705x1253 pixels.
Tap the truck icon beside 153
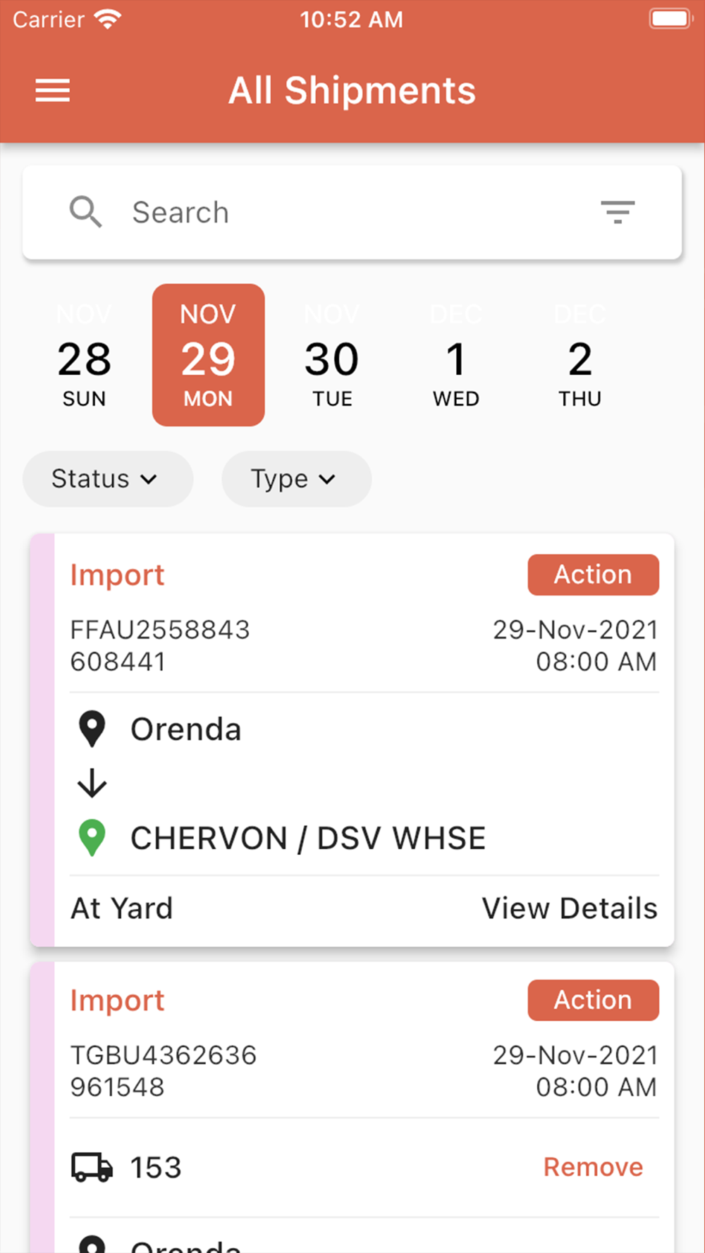click(92, 1167)
